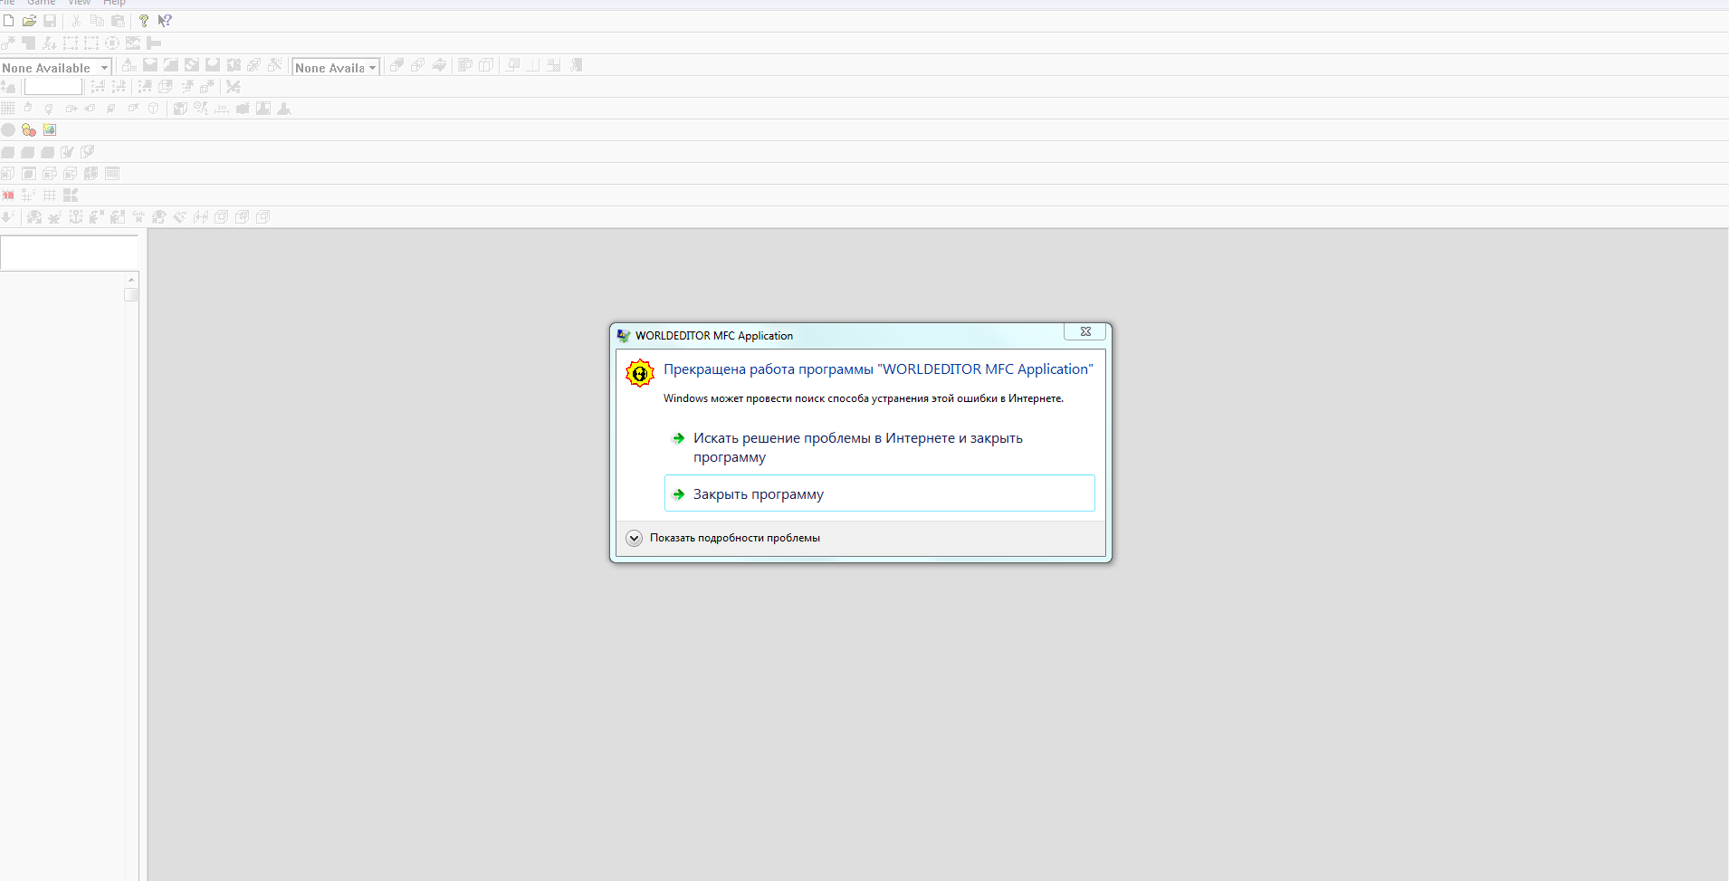This screenshot has width=1729, height=881.
Task: Click the yellow question mark About icon
Action: [143, 20]
